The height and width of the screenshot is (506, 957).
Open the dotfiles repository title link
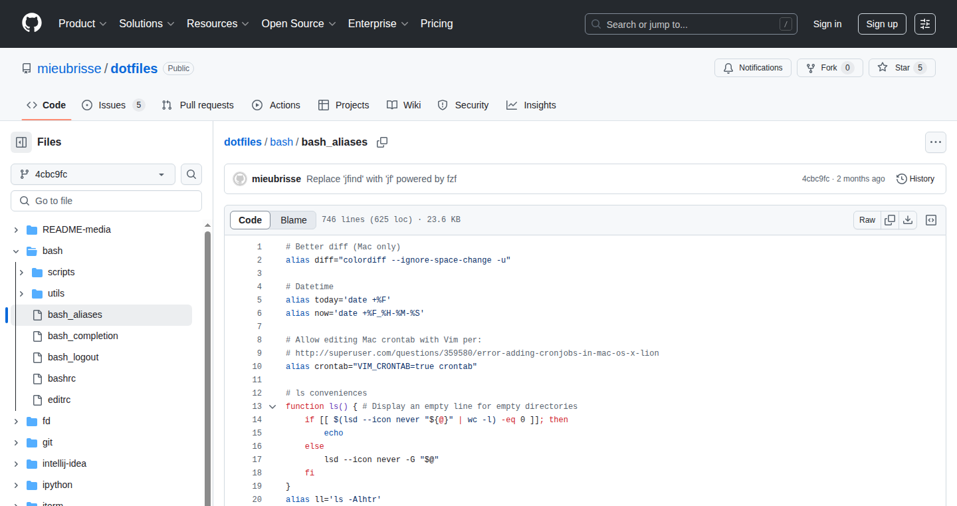(x=134, y=68)
